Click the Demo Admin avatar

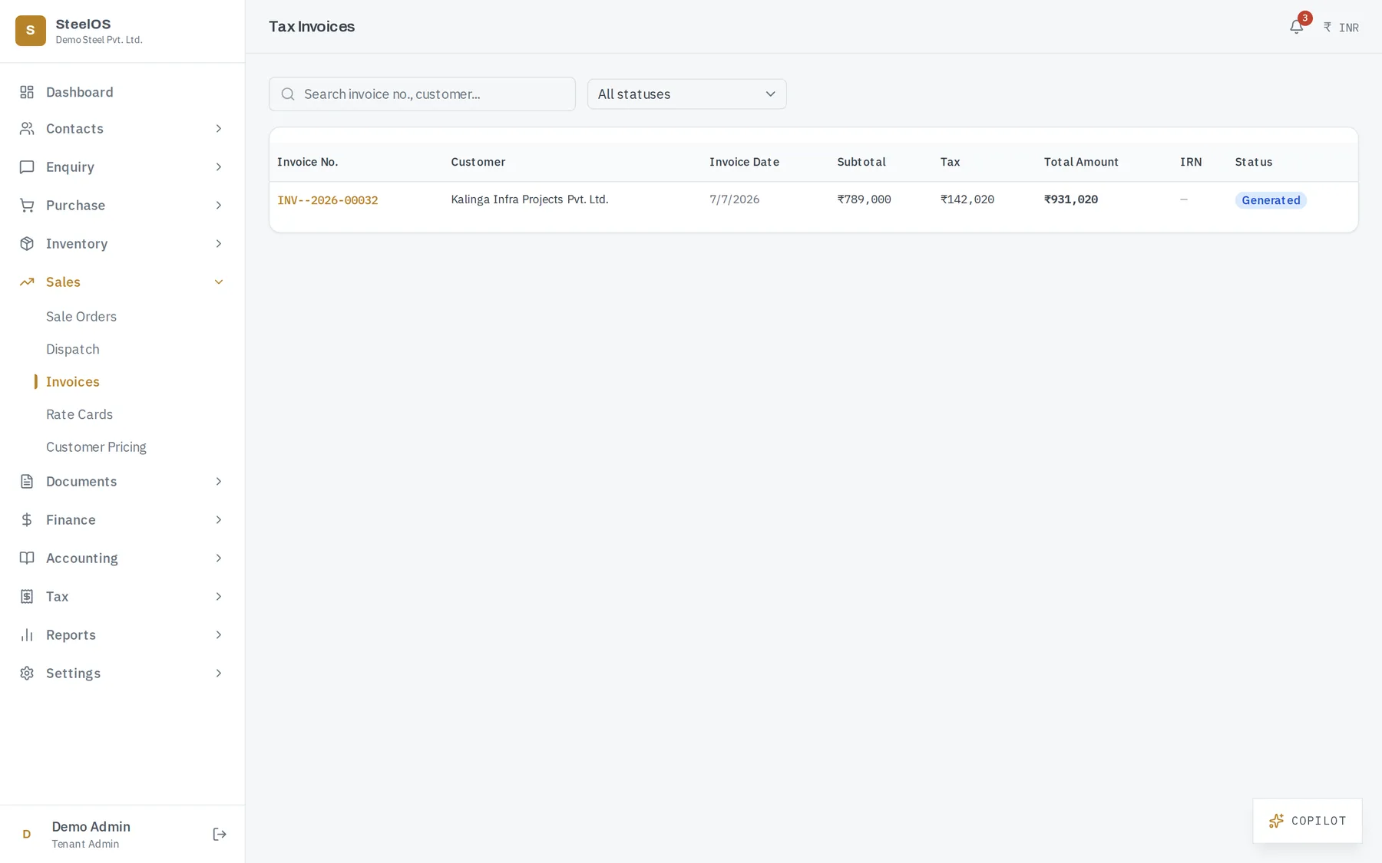27,834
